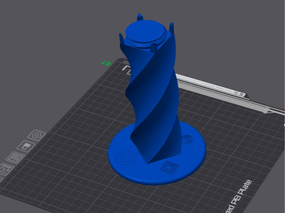The image size is (285, 213).
Task: Open plate settings hexagon gear icon
Action: (37, 135)
